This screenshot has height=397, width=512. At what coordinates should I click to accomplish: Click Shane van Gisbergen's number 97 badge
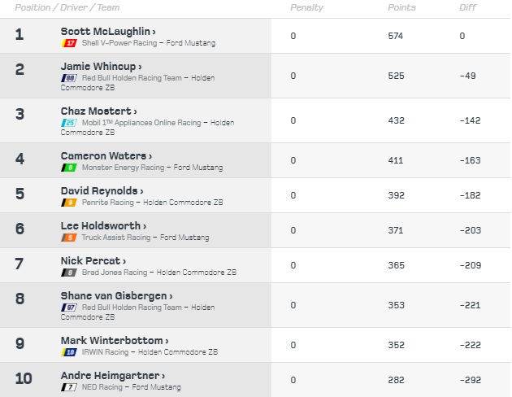pyautogui.click(x=69, y=308)
